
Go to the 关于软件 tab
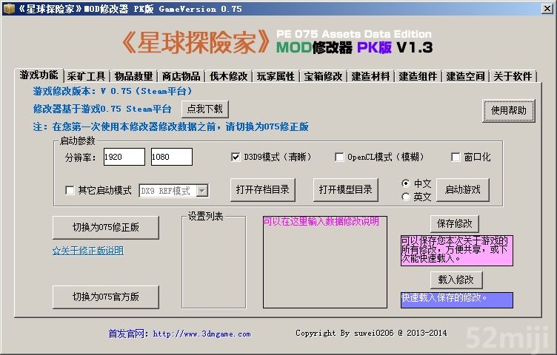point(513,76)
